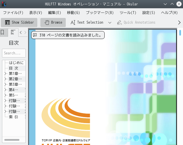The height and width of the screenshot is (145, 183).
Task: Click the 目次 panel heading
Action: click(x=14, y=43)
